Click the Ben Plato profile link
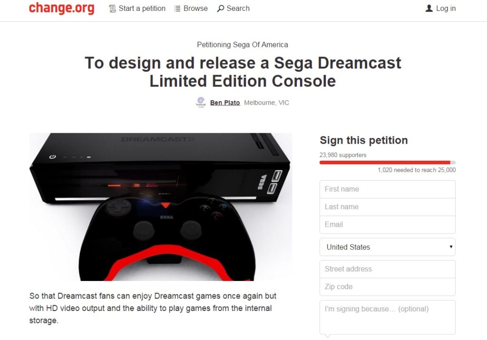Viewport: 487px width, 340px height. click(224, 102)
